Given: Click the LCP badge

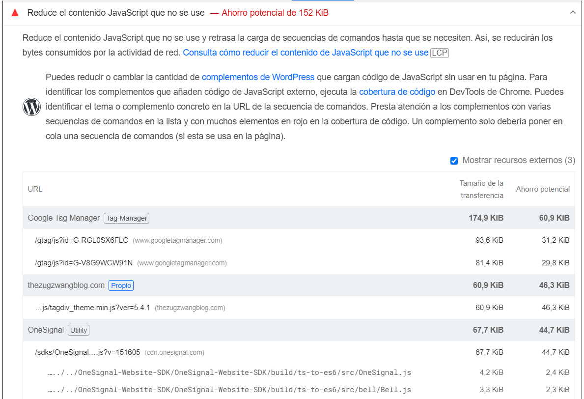Looking at the screenshot, I should click(440, 53).
